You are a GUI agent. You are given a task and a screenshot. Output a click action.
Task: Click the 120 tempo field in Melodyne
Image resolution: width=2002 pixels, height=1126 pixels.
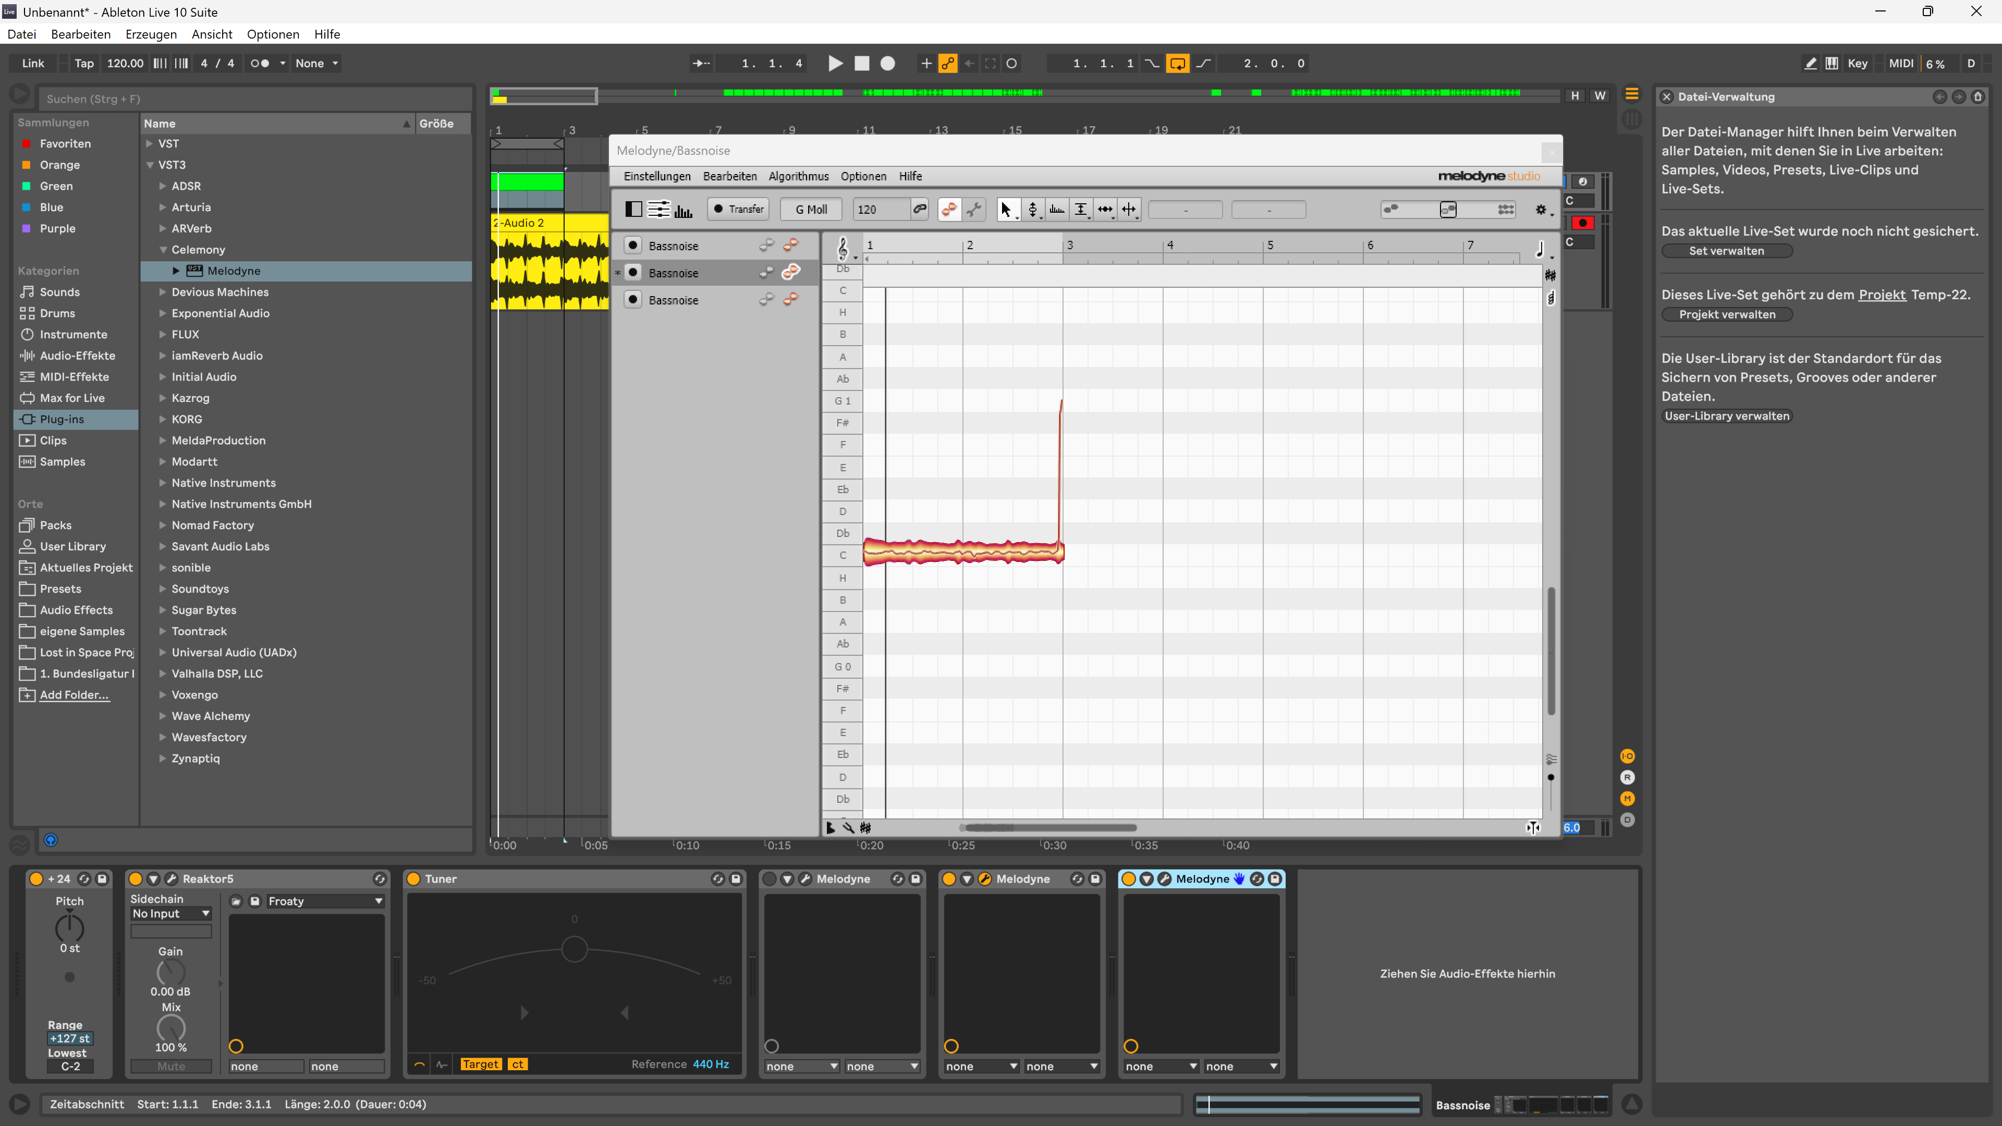tap(881, 209)
